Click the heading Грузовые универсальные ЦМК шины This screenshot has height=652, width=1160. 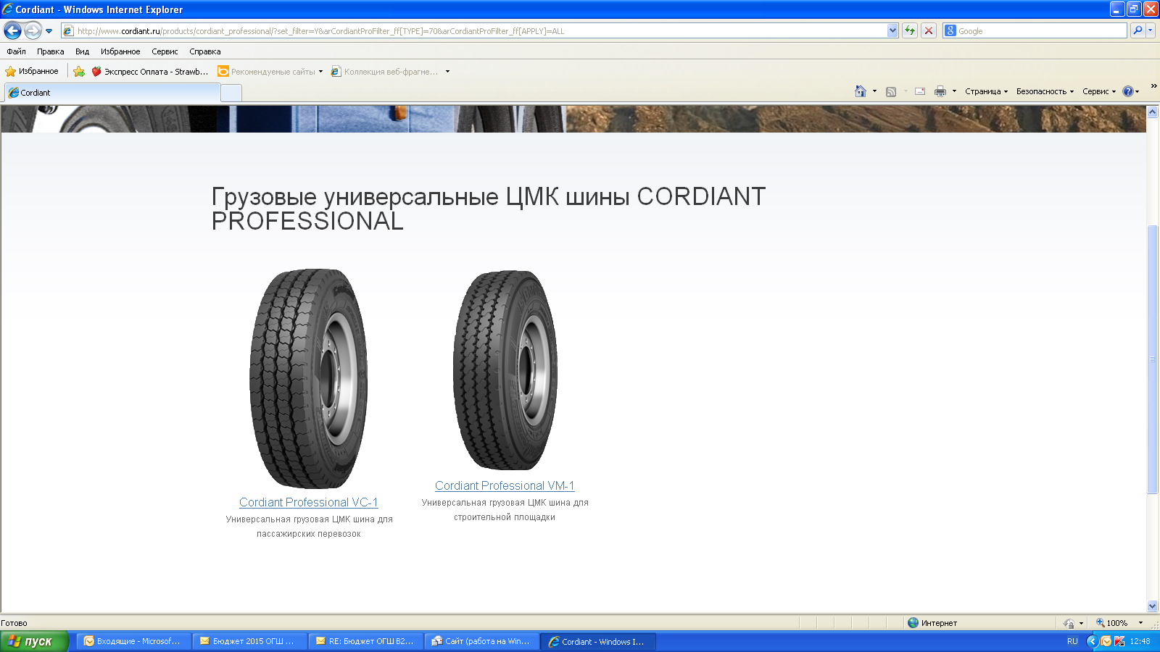click(489, 209)
